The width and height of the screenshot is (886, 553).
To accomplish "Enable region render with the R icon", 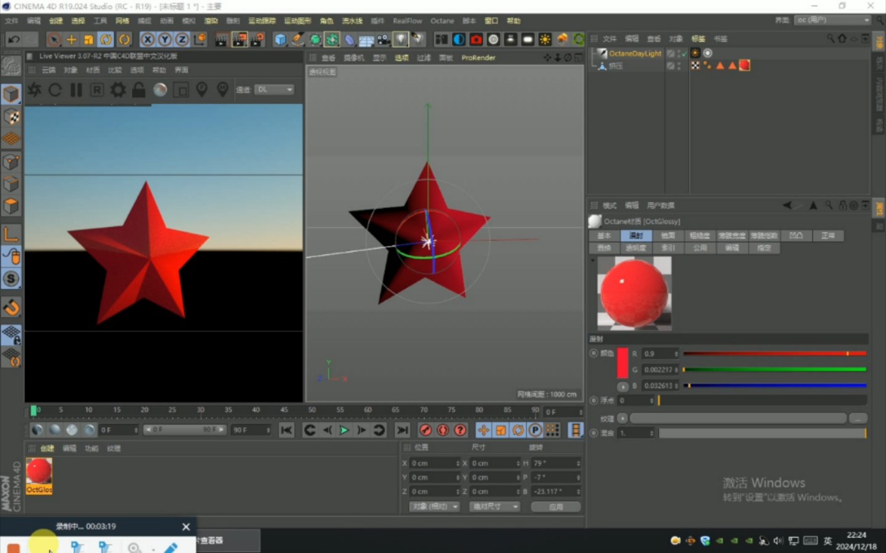I will (x=96, y=90).
